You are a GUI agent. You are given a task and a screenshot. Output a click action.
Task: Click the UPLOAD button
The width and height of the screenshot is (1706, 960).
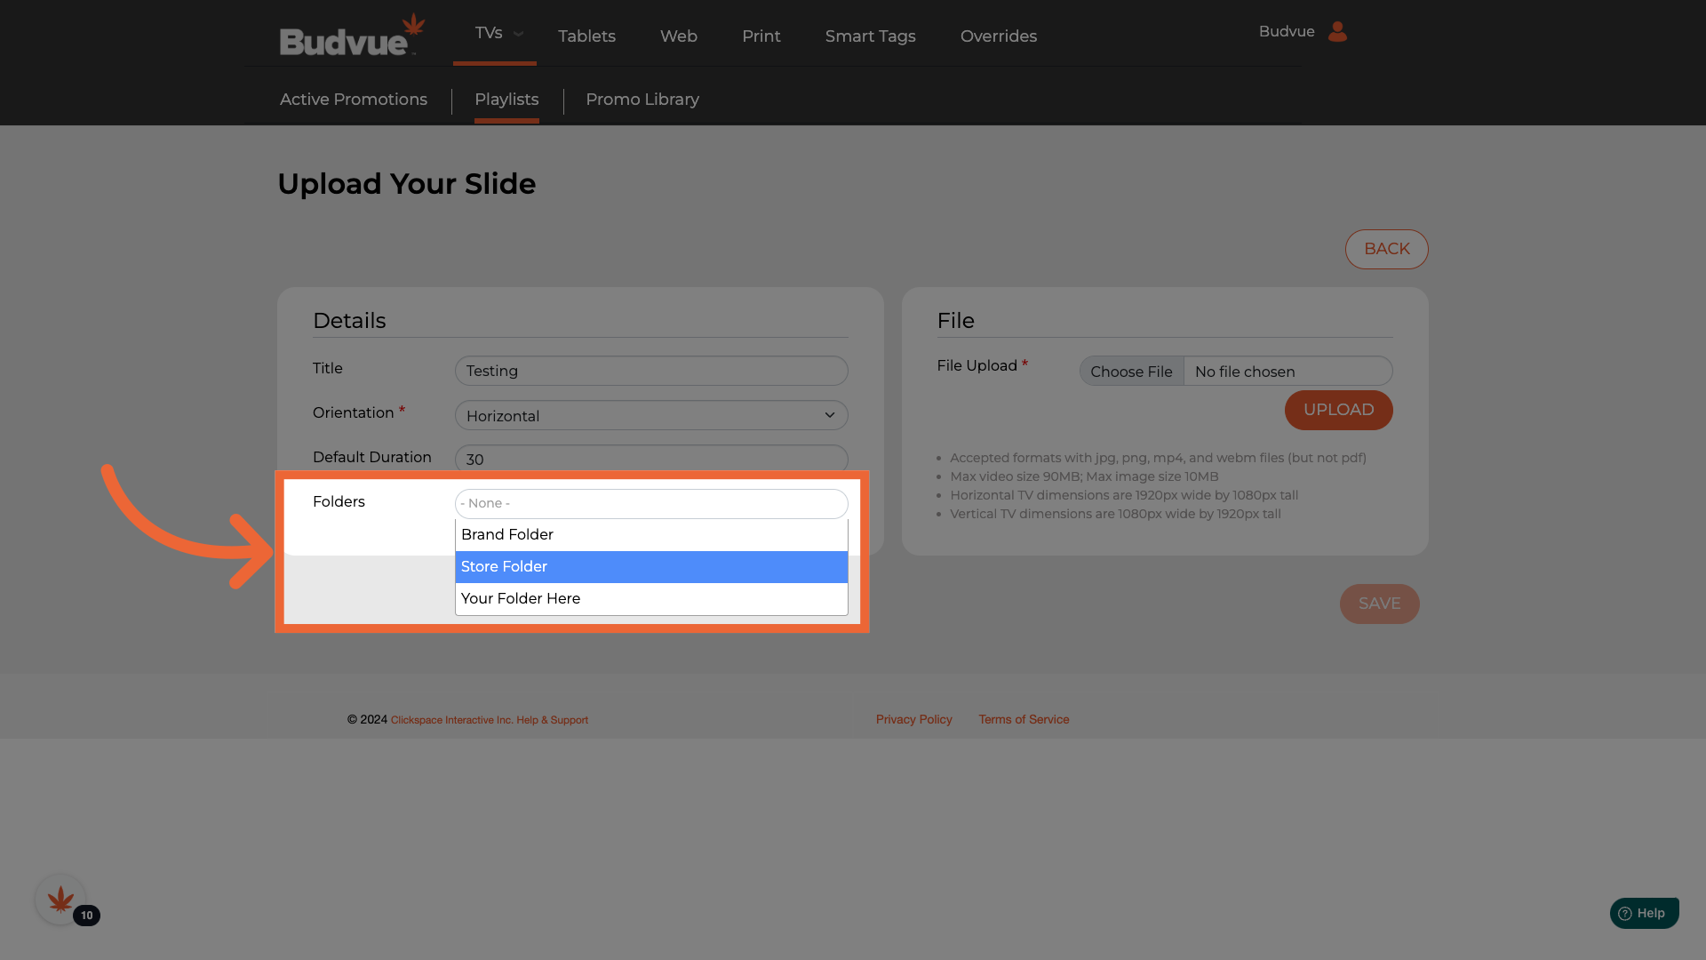pyautogui.click(x=1338, y=410)
